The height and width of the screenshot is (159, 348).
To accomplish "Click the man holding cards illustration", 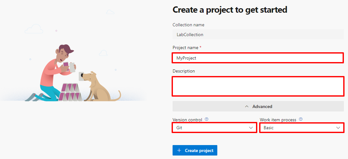I will [x=56, y=73].
